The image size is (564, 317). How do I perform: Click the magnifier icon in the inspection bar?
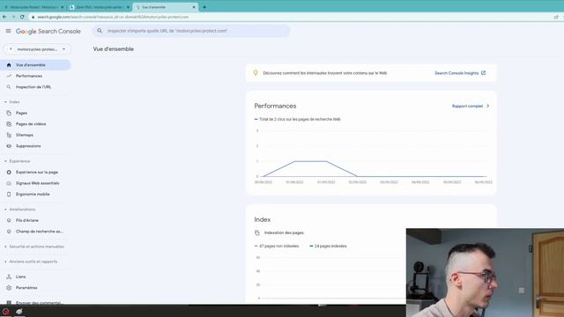click(x=100, y=31)
